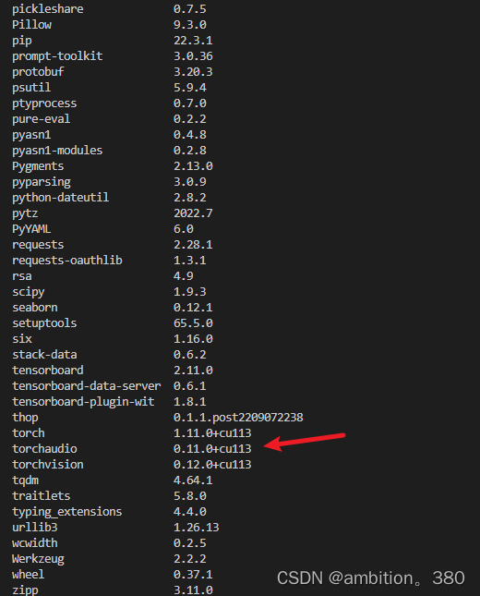Click the tensorboard-plugin-wit package name
Screen dimensions: 480x596
click(x=83, y=402)
